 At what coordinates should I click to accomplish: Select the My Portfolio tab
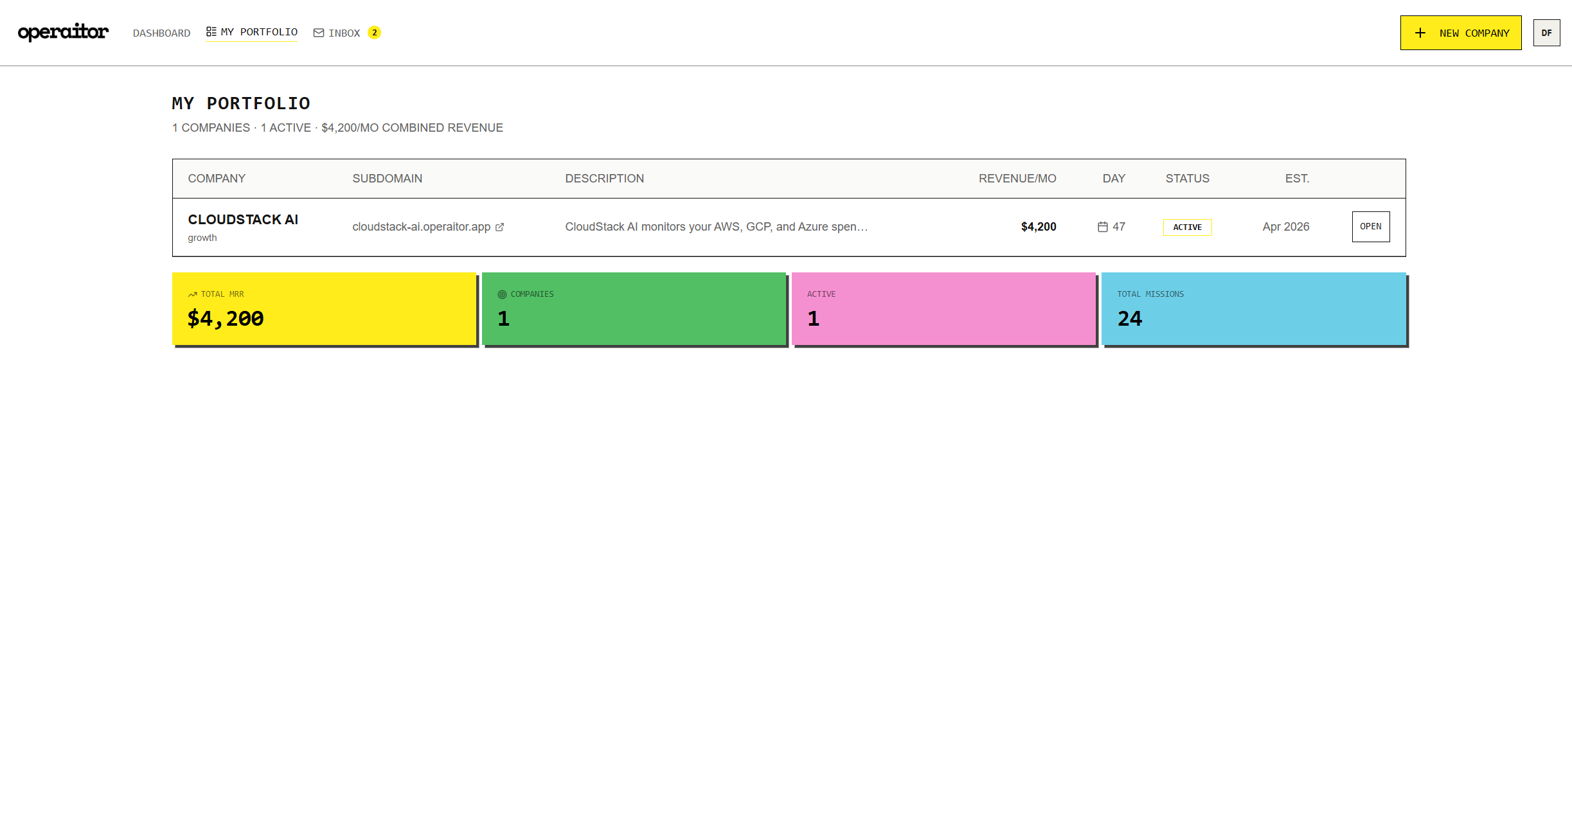(251, 32)
